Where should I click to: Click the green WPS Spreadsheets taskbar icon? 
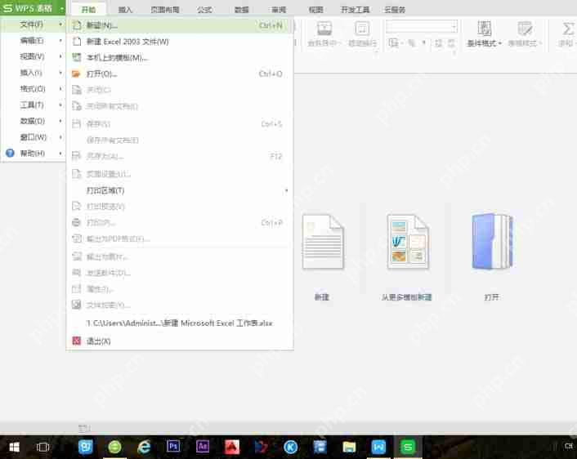(407, 447)
